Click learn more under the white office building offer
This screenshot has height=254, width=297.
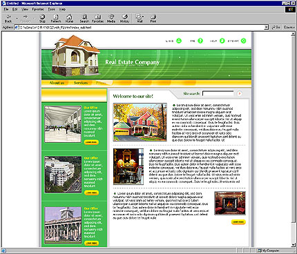click(91, 193)
